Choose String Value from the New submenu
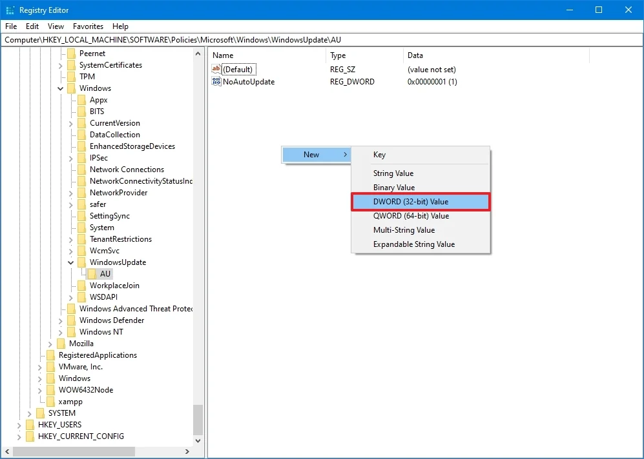Viewport: 644px width, 459px height. coord(421,173)
